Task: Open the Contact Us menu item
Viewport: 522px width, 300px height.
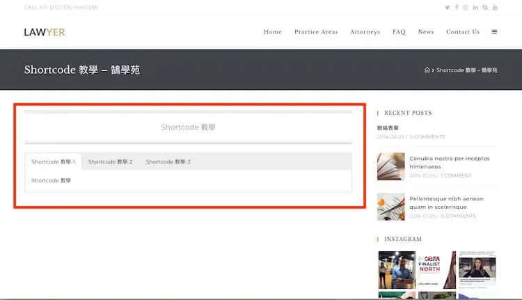Action: pyautogui.click(x=463, y=31)
